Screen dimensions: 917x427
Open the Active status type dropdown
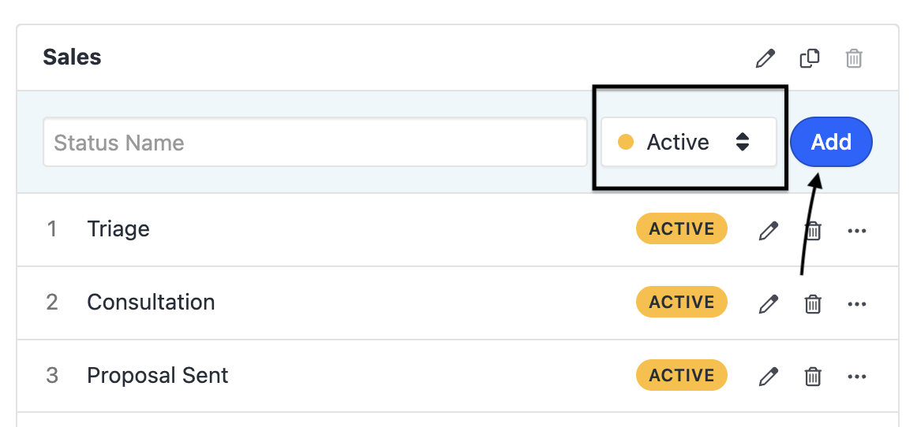click(x=688, y=143)
